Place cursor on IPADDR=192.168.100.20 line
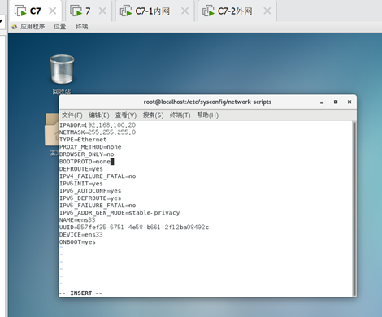 coord(98,125)
